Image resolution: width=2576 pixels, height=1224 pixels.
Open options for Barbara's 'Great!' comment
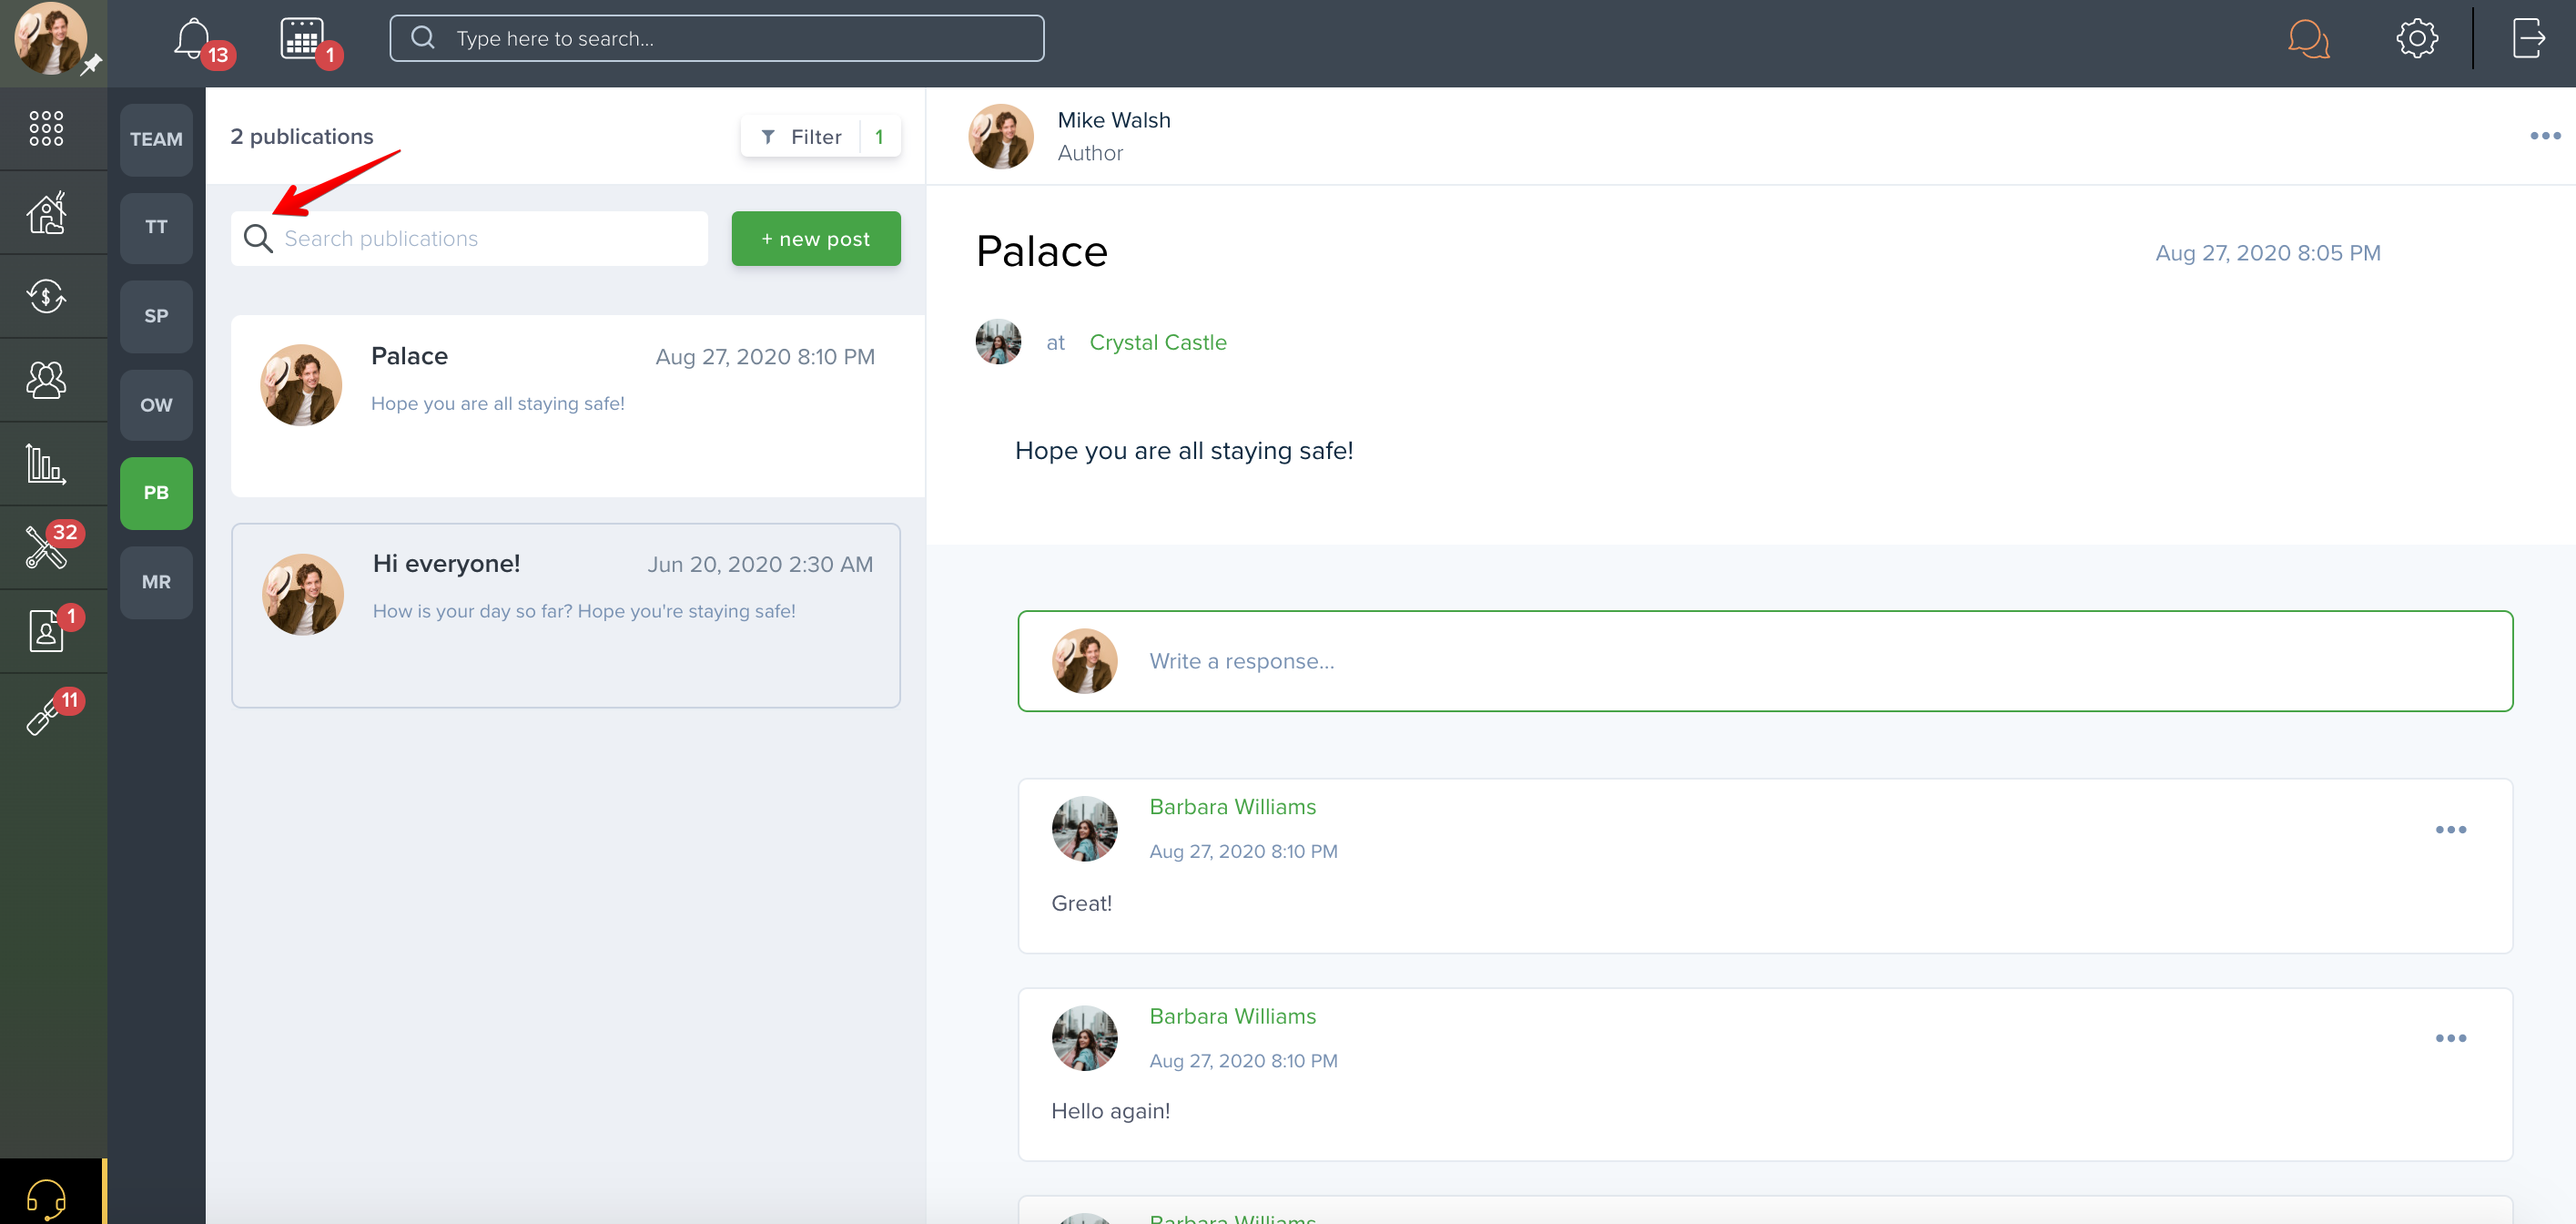point(2450,830)
